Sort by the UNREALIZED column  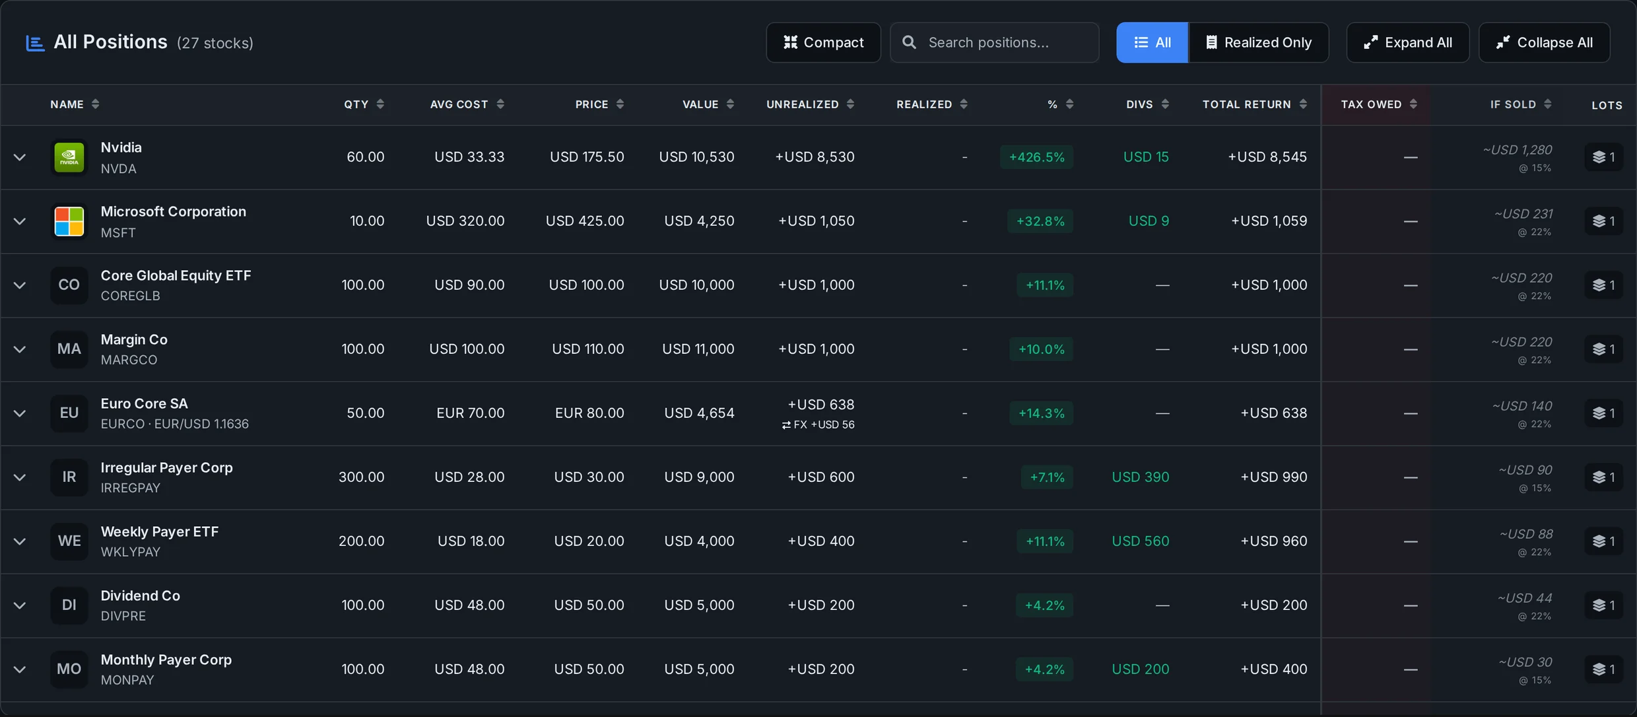(x=810, y=104)
